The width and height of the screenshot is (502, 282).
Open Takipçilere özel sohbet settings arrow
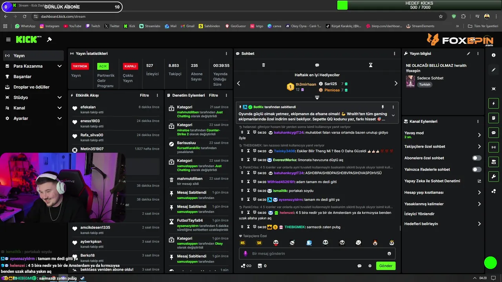[479, 146]
